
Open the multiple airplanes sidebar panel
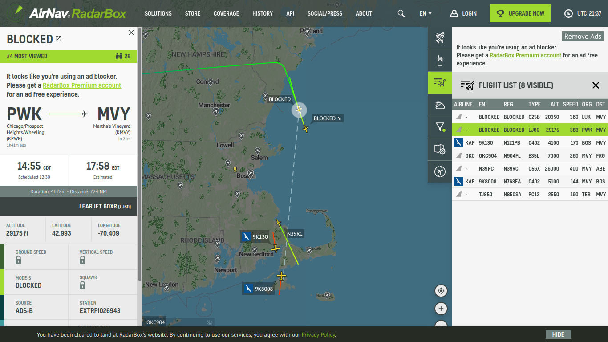click(440, 38)
